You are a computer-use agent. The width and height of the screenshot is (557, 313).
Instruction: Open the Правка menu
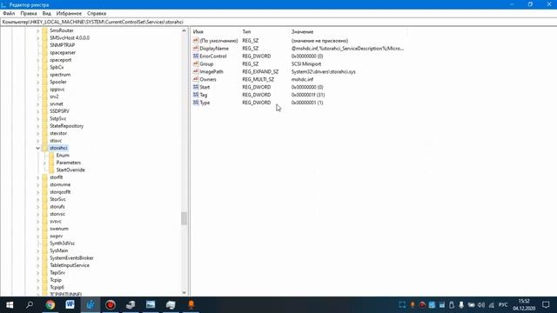tap(29, 14)
